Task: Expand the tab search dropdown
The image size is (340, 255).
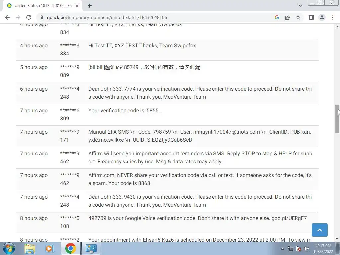Action: 300,6
